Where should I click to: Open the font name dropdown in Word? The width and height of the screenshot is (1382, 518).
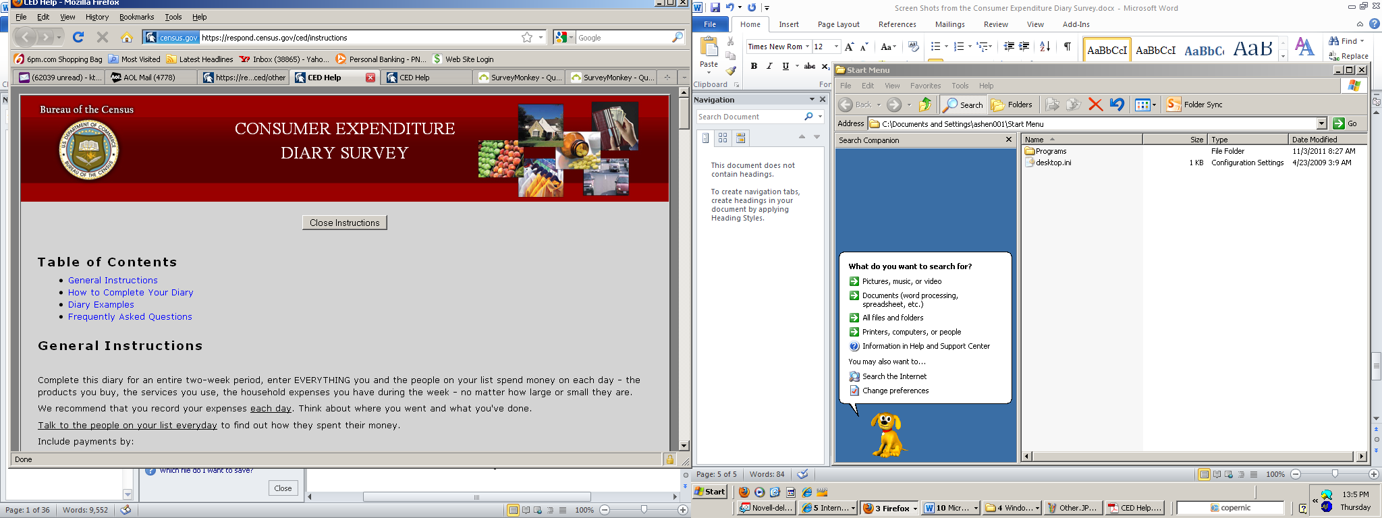coord(807,47)
